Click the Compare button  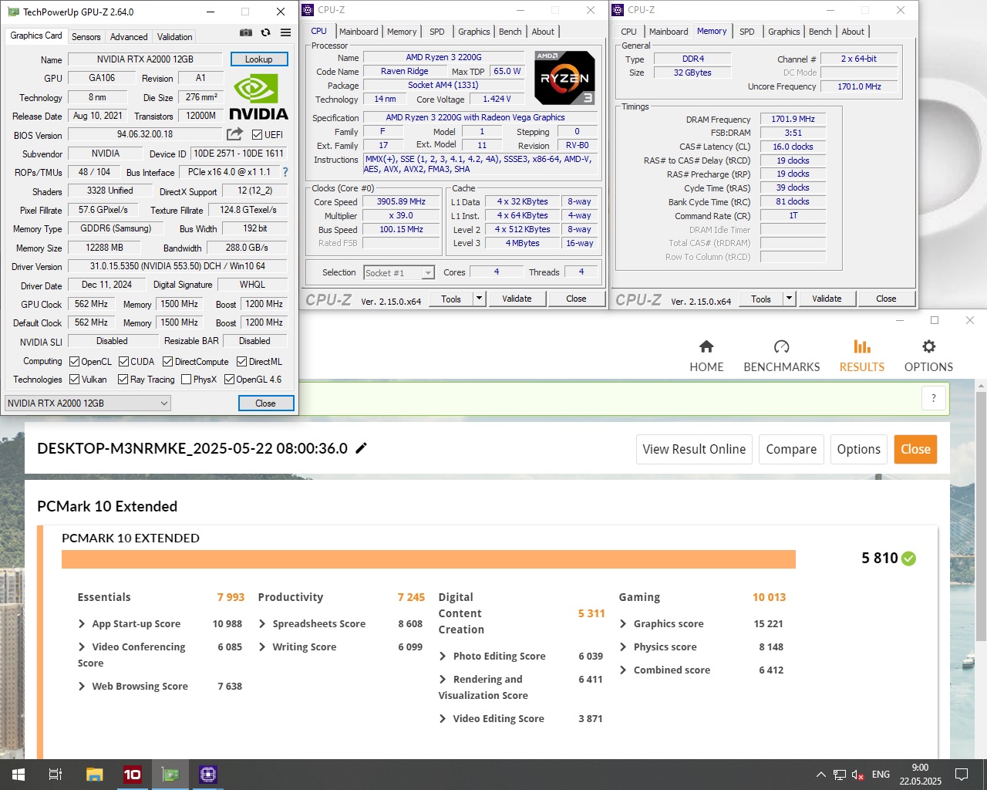[791, 449]
